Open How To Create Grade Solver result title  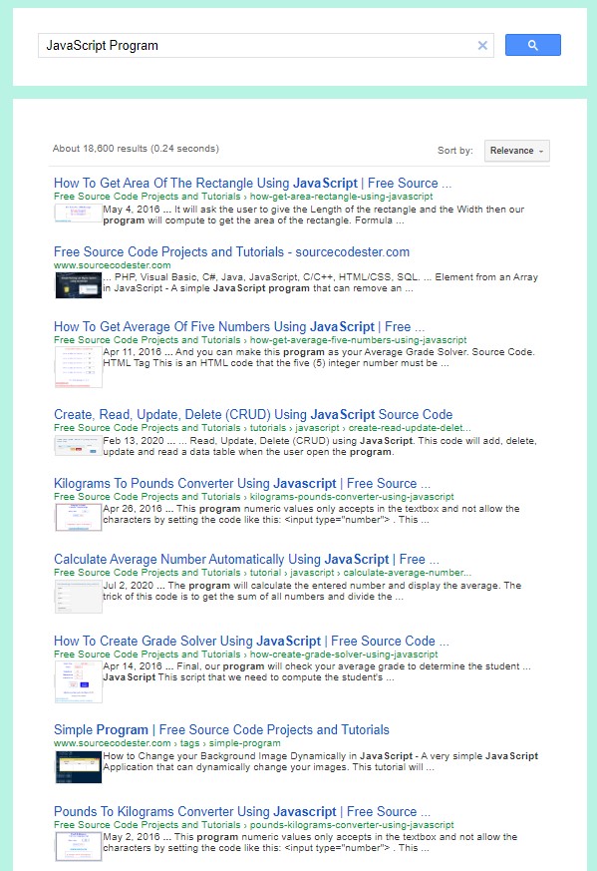coord(251,641)
